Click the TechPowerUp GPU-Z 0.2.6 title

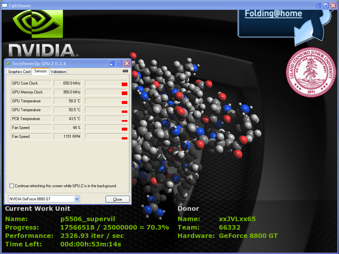click(x=39, y=63)
